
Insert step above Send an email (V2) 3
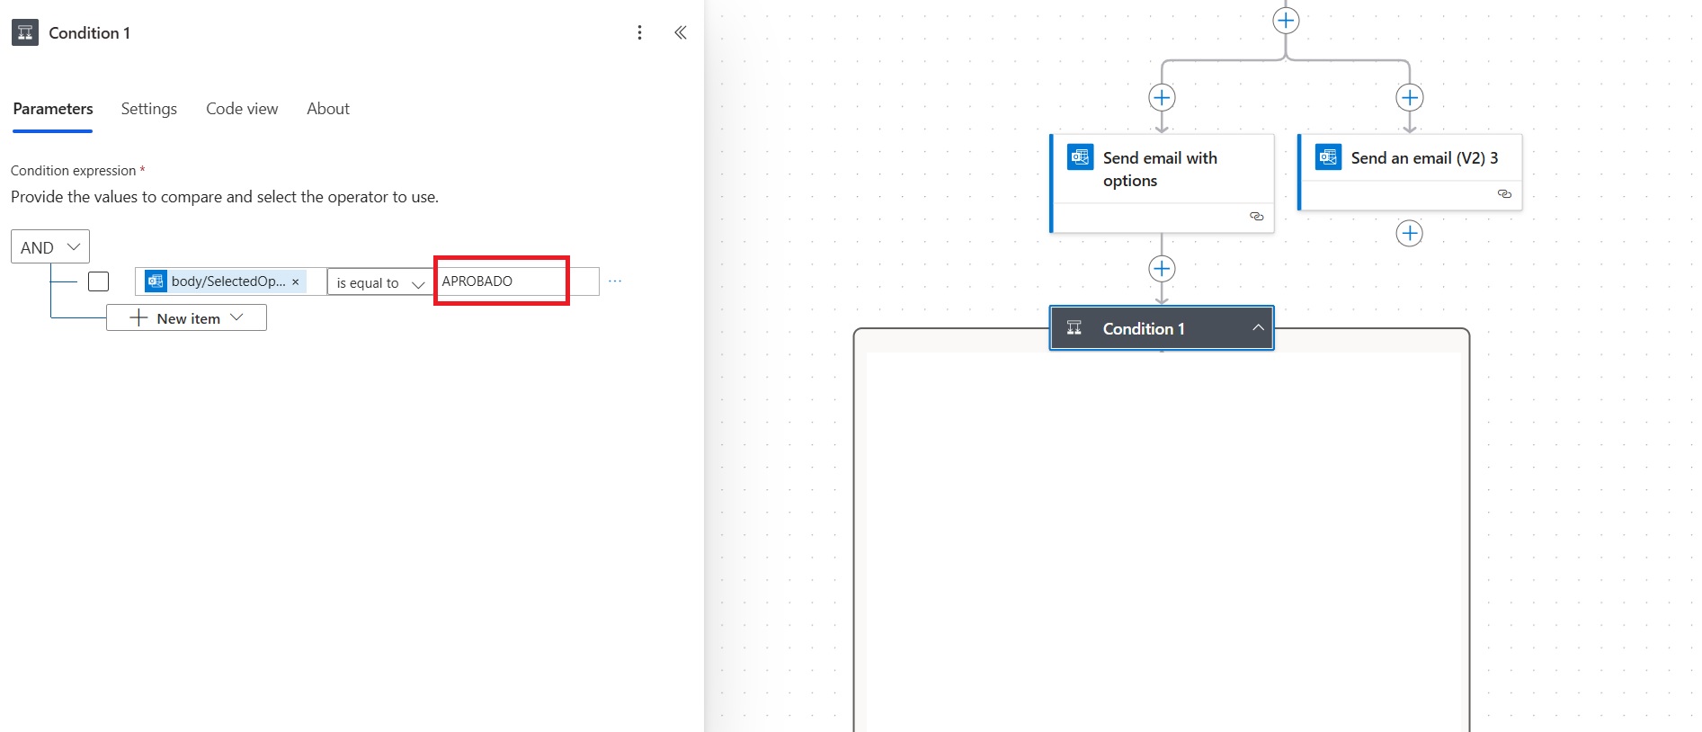coord(1410,97)
